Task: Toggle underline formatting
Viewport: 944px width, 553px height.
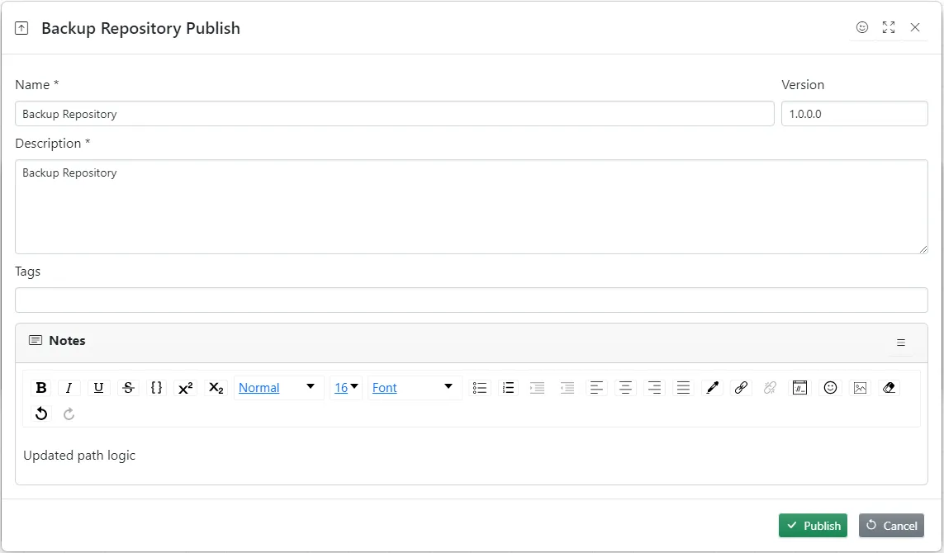Action: tap(98, 387)
